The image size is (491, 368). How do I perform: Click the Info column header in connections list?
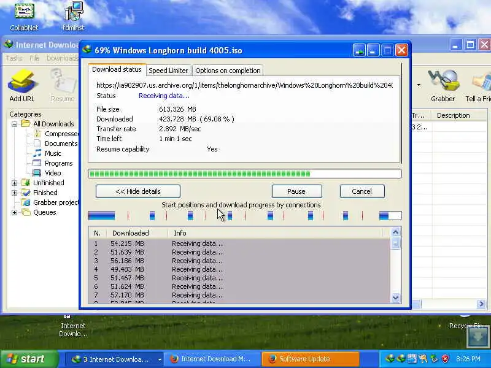276,233
